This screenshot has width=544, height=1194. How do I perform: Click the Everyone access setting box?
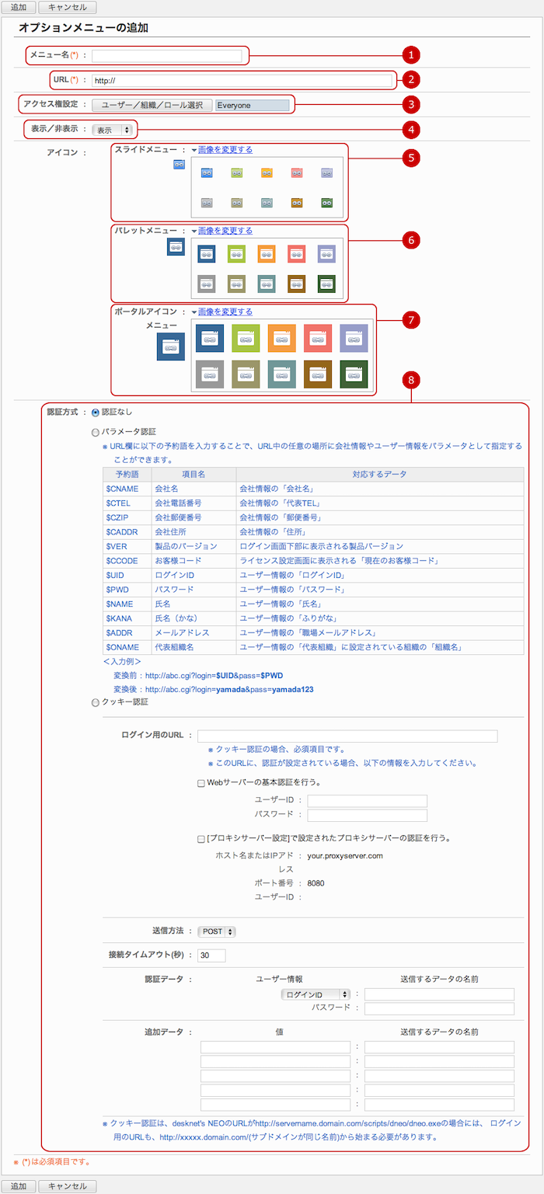click(253, 105)
